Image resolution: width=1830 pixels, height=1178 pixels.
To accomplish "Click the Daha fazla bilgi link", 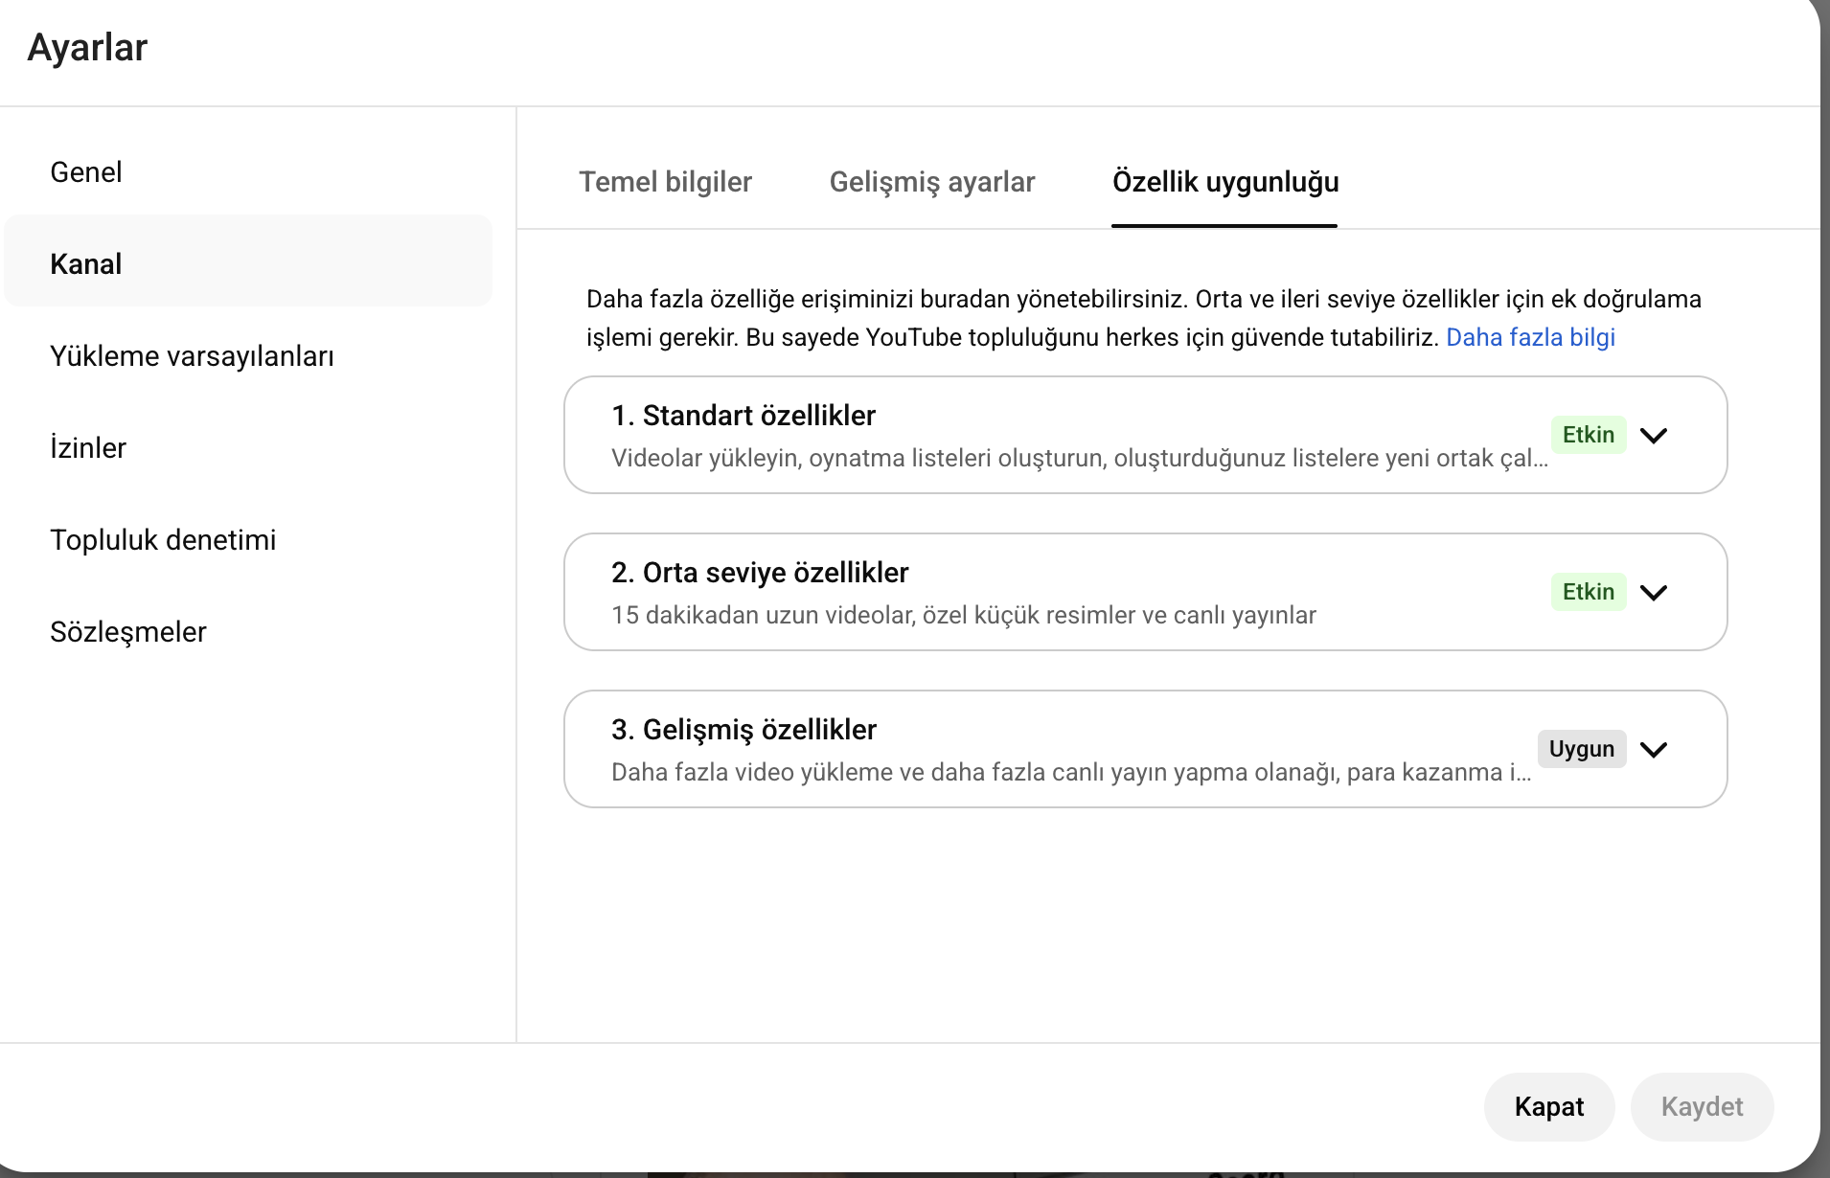I will (1530, 337).
